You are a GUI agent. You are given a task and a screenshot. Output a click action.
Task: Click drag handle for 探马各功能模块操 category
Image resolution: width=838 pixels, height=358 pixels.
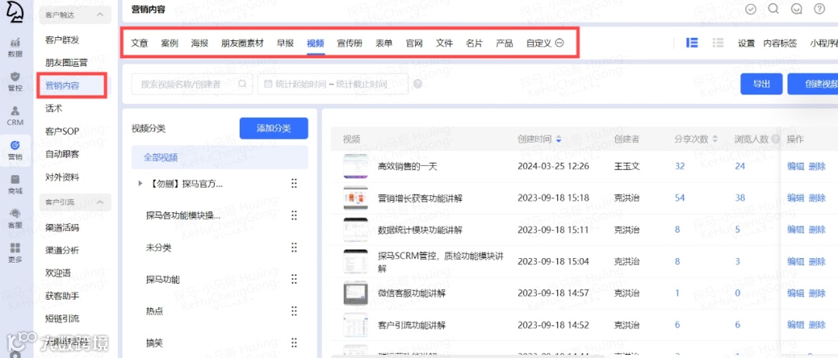pos(293,215)
